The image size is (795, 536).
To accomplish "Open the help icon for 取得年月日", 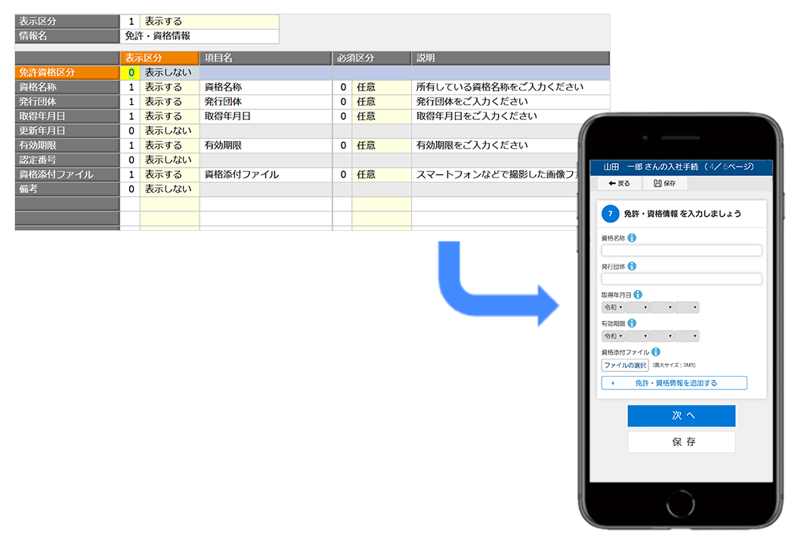I will [637, 294].
